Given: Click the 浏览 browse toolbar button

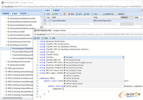Looking at the screenshot, I should (x=47, y=14).
